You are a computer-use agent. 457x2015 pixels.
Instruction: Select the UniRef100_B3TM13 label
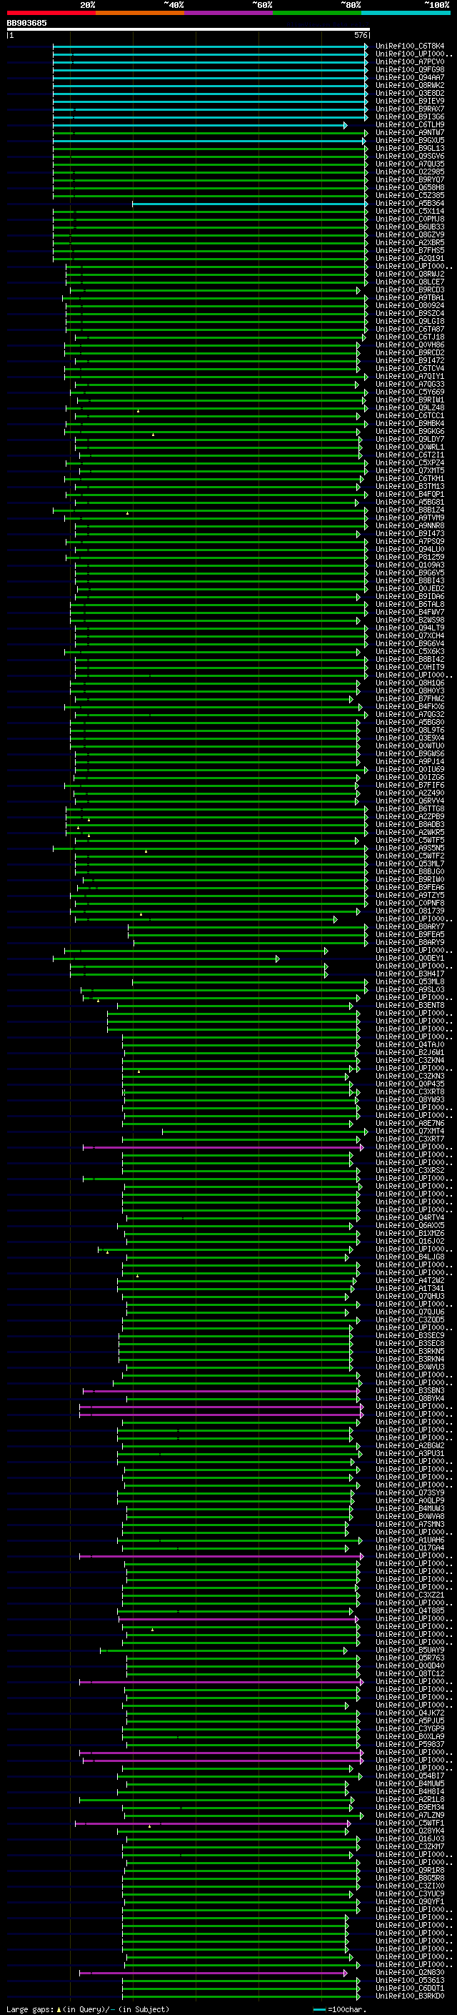click(x=409, y=487)
